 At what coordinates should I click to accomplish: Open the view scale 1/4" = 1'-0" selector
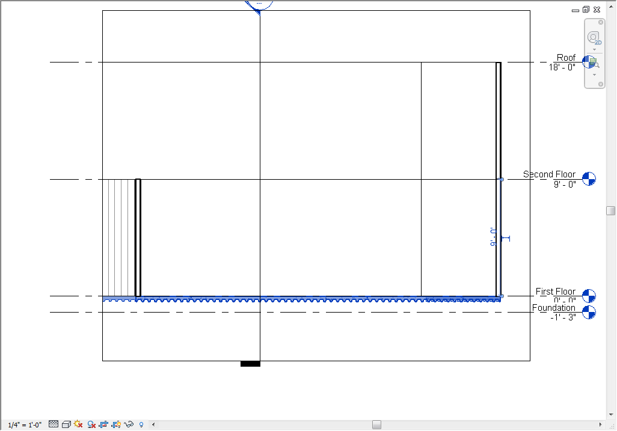point(25,425)
